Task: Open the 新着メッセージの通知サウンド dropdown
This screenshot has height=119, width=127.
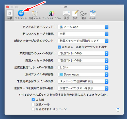Action: 83,41
